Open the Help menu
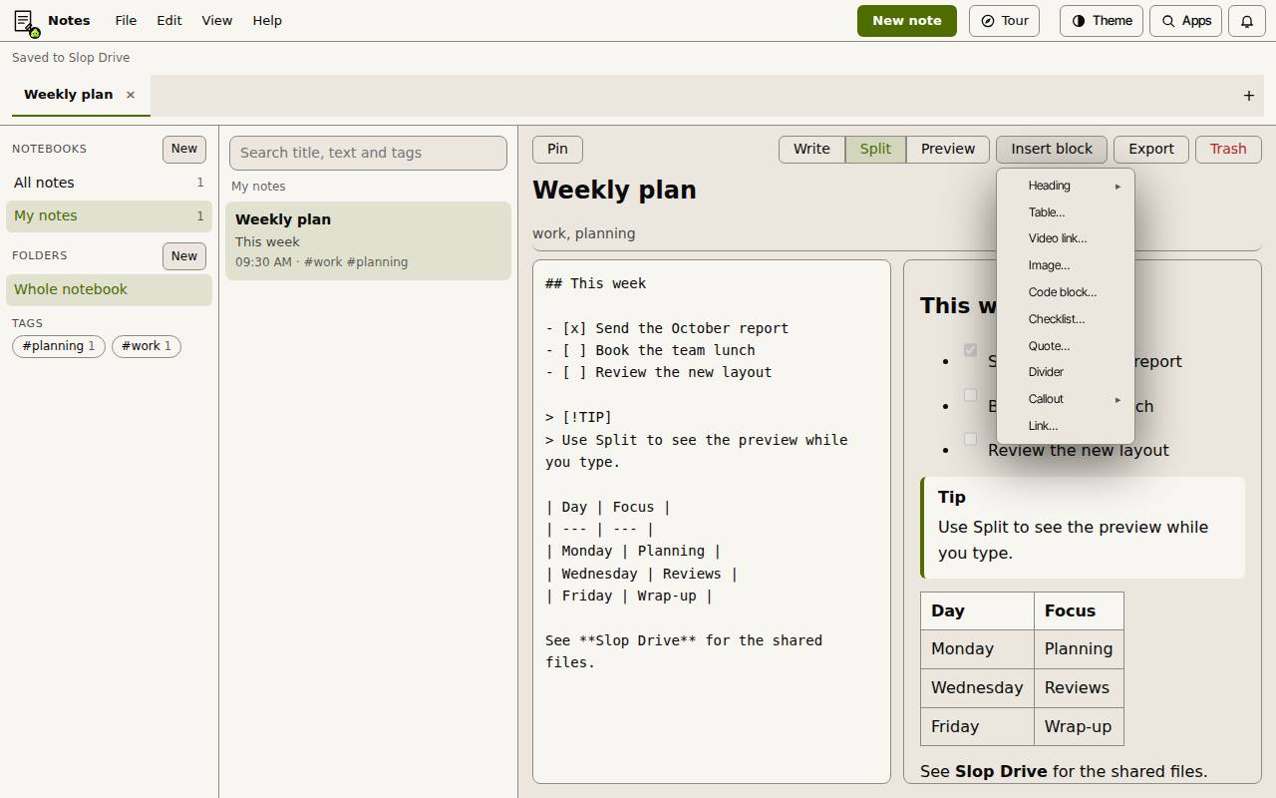The width and height of the screenshot is (1276, 798). tap(267, 21)
